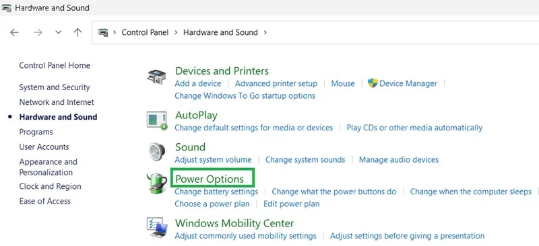Viewport: 539px width, 246px height.
Task: Open Manage audio devices link
Action: (399, 159)
